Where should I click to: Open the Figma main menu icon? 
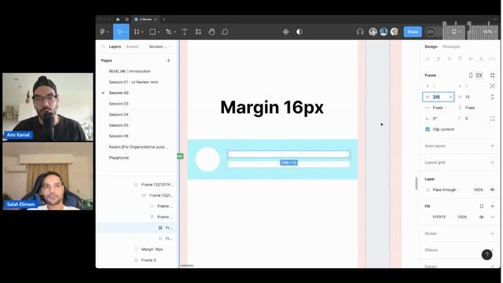103,31
